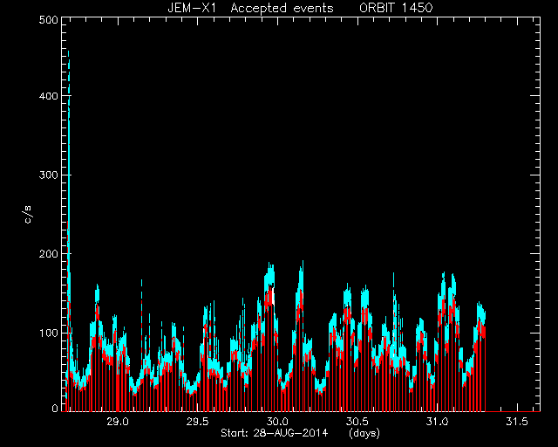Click the 29.0 x-axis tick label
Viewport: 558px width, 447px height.
point(118,422)
